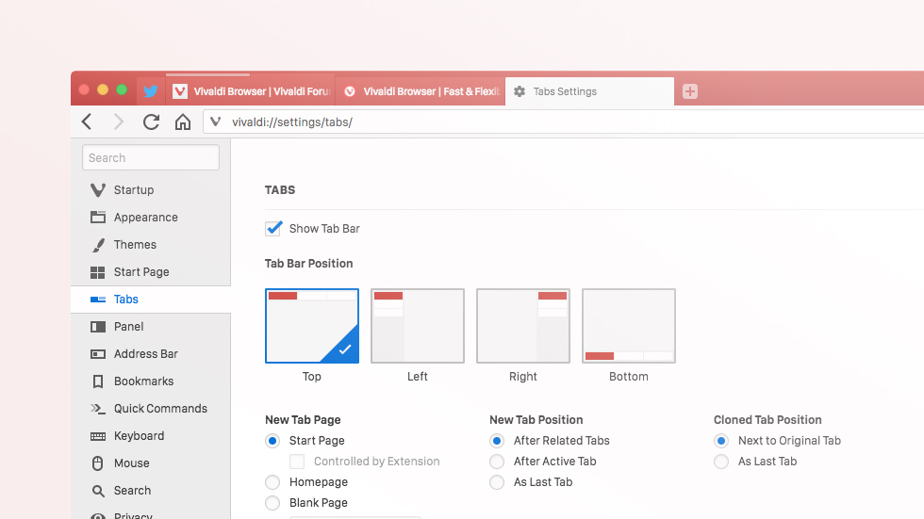Open Address Bar settings section
Screen dimensions: 924x519
click(x=151, y=353)
